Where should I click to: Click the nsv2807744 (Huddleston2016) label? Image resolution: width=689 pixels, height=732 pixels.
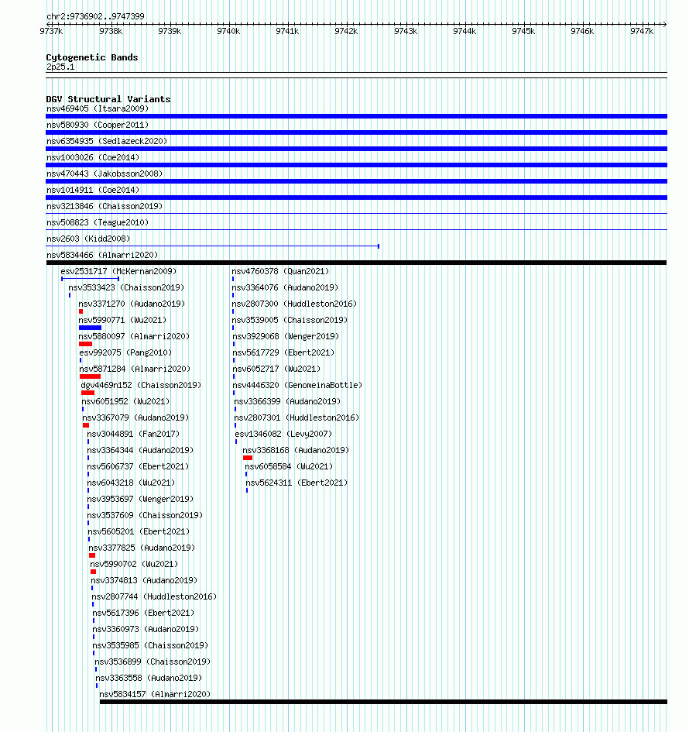click(x=154, y=597)
